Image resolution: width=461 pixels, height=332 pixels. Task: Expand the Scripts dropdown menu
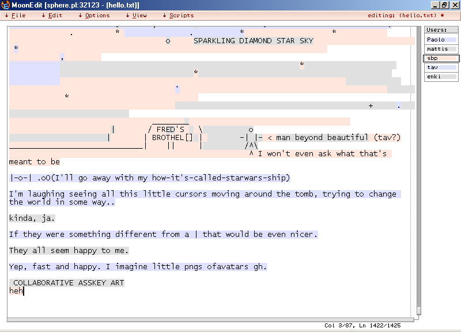pyautogui.click(x=178, y=16)
